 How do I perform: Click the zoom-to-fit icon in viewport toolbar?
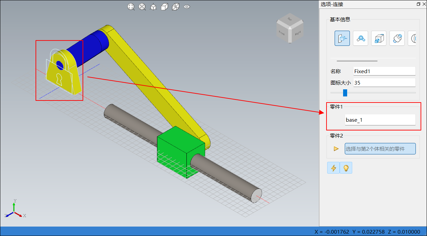(x=131, y=7)
